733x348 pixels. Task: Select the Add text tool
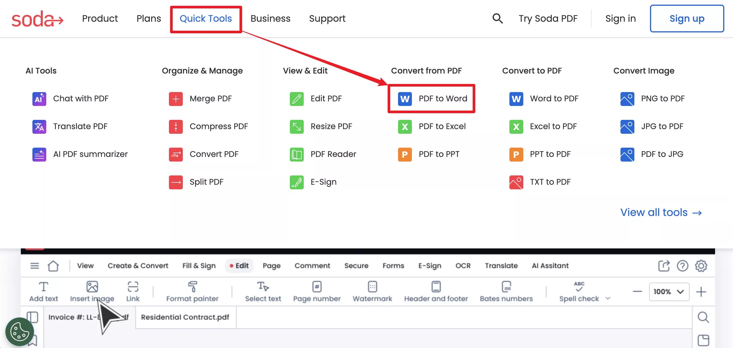[44, 292]
